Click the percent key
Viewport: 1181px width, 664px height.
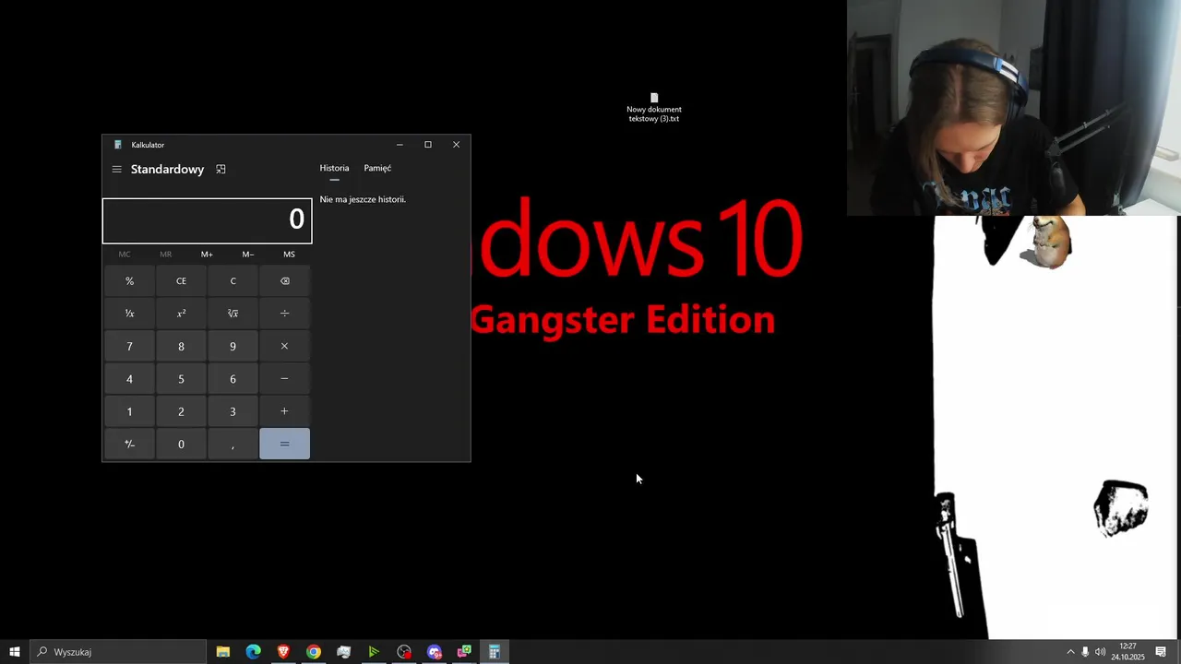coord(129,281)
